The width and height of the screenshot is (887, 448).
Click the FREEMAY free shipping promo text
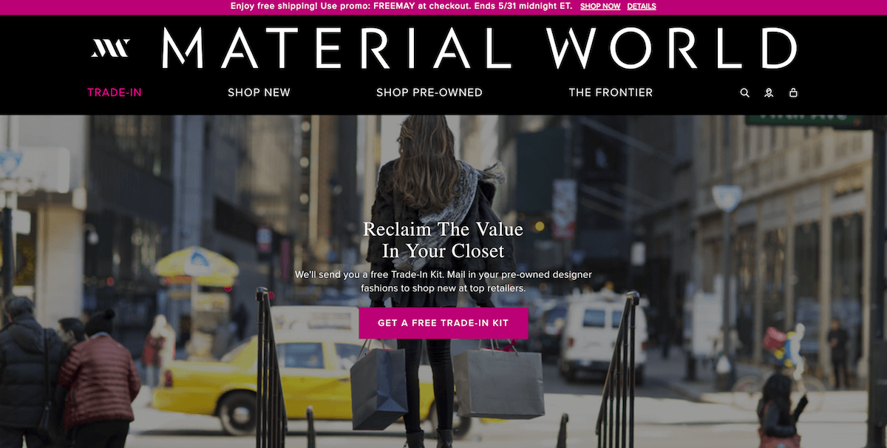click(402, 6)
